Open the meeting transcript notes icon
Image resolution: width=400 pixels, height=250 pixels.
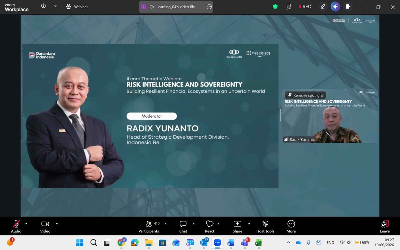(x=288, y=7)
